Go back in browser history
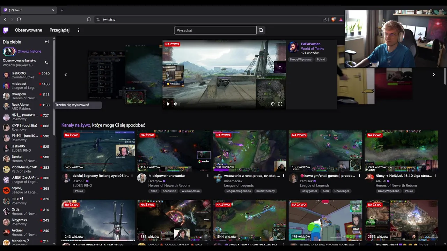Image resolution: width=447 pixels, height=251 pixels. click(5, 20)
